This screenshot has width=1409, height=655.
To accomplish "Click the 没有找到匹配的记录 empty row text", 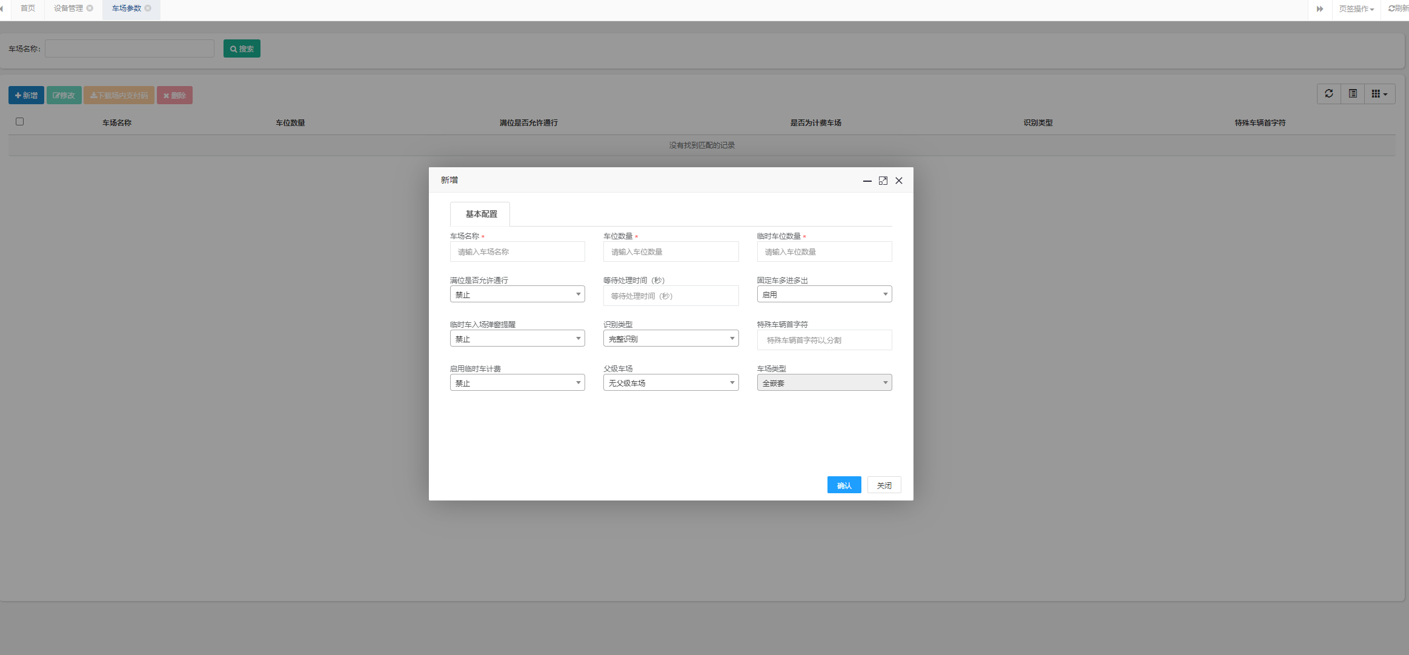I will [x=701, y=145].
